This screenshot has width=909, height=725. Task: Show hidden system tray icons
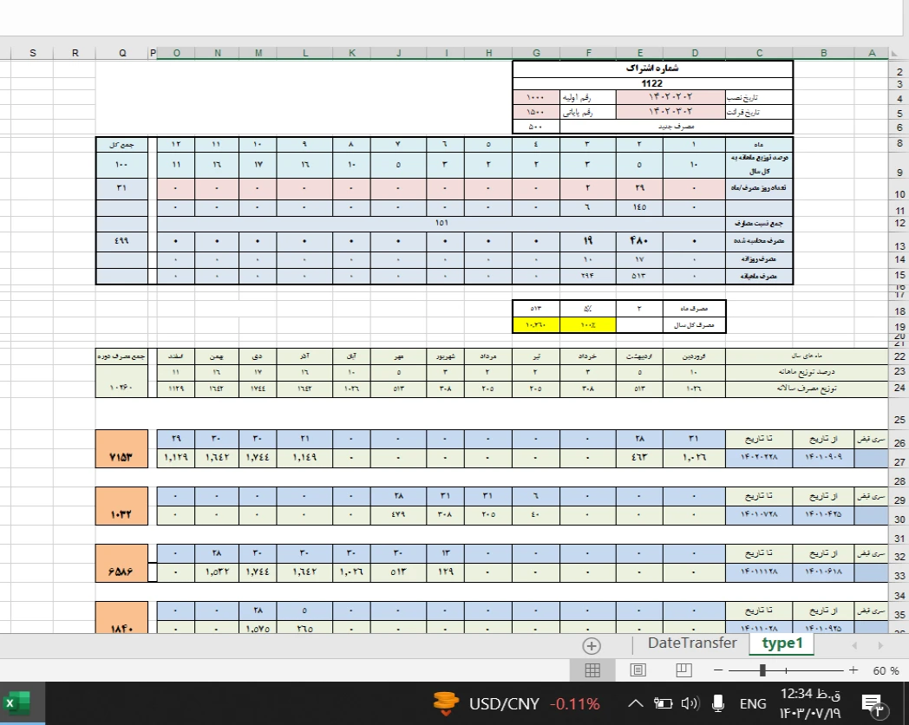click(x=636, y=703)
